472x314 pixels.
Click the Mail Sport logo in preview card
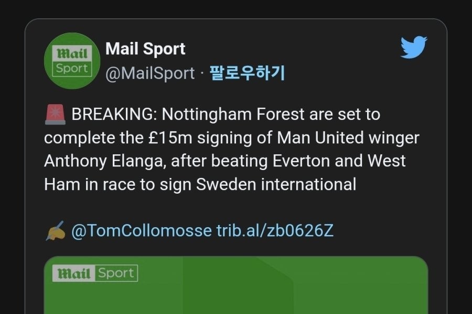[95, 273]
